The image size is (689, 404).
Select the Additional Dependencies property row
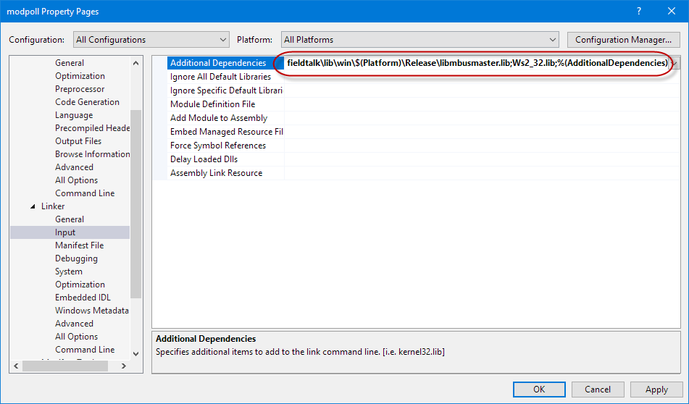[225, 63]
